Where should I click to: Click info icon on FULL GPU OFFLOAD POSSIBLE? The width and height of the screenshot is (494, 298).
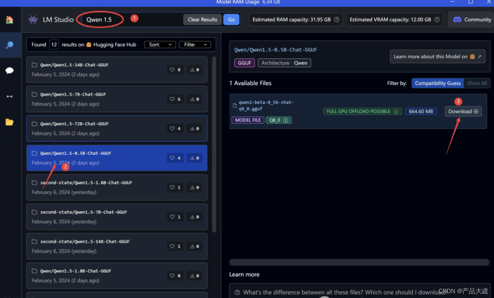(x=396, y=111)
